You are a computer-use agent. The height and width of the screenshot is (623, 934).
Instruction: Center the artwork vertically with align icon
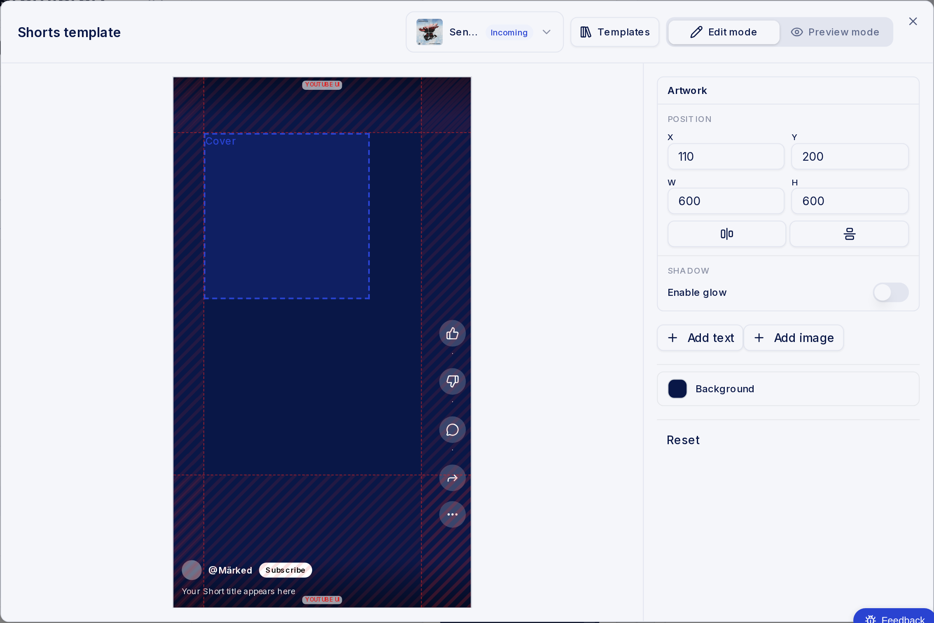[x=849, y=234]
